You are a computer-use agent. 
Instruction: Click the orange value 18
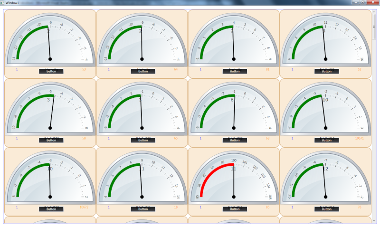pyautogui.click(x=176, y=207)
